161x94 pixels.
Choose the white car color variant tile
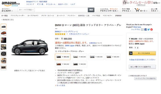(79, 57)
